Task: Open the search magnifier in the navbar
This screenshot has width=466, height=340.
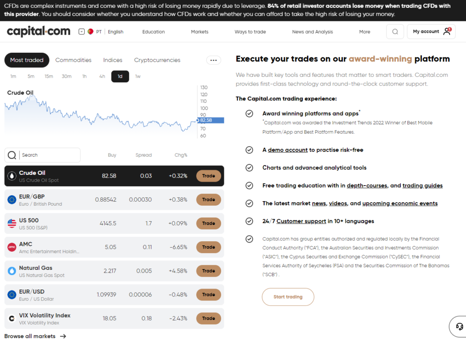Action: [394, 31]
